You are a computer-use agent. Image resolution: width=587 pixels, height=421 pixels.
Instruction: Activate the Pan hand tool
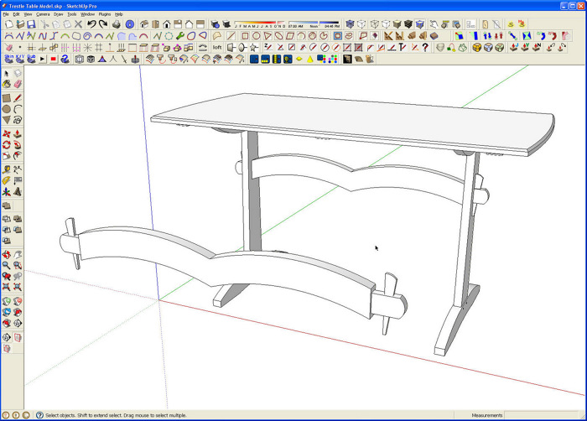pyautogui.click(x=18, y=255)
